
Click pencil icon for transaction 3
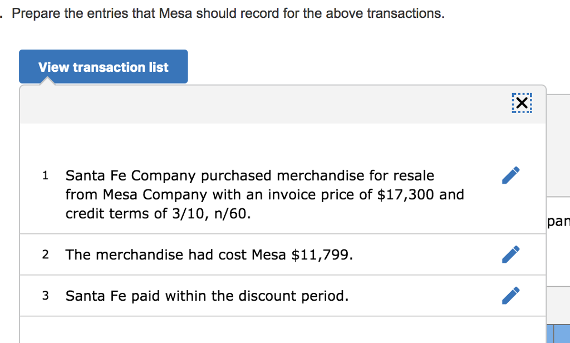click(510, 295)
